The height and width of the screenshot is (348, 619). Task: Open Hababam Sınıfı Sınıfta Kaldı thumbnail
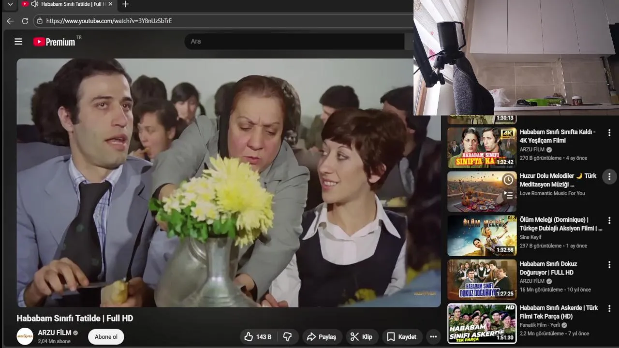(482, 148)
